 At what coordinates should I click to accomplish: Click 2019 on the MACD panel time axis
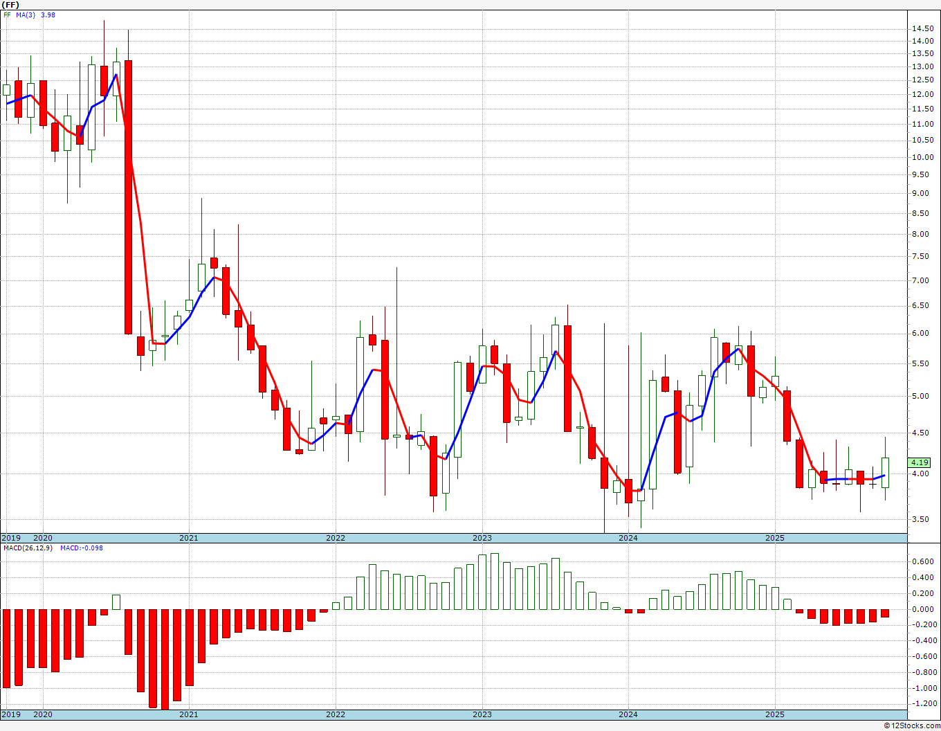[10, 714]
